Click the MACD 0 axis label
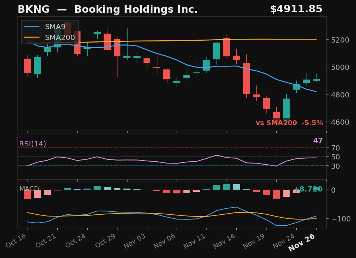 click(333, 190)
